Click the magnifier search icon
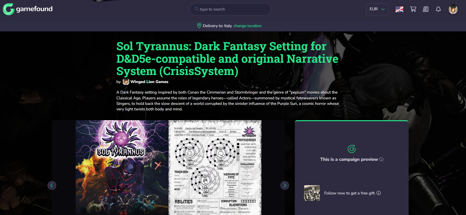Screen dimensions: 466x215 (196, 9)
